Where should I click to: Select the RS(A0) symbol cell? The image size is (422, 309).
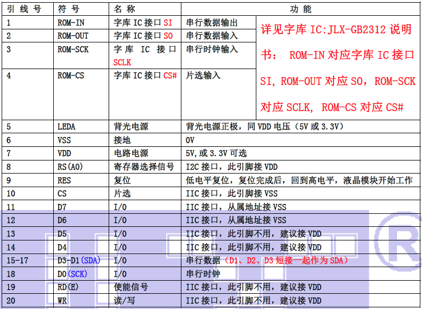[71, 167]
